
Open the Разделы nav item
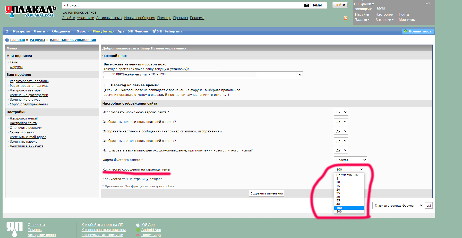pyautogui.click(x=21, y=31)
